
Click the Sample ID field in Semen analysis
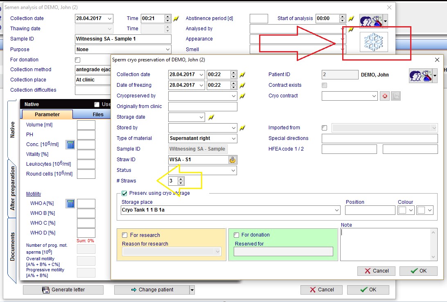tap(123, 39)
